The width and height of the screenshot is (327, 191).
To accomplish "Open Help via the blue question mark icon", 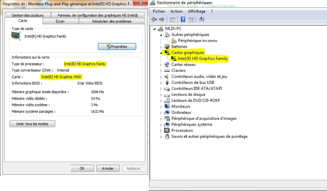I will (x=183, y=19).
